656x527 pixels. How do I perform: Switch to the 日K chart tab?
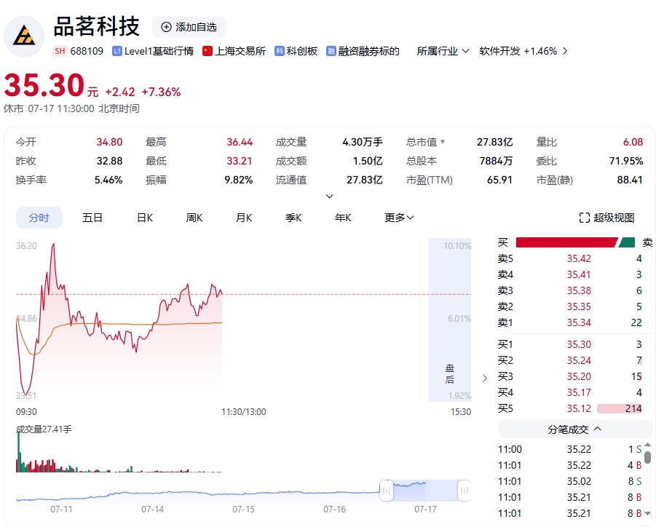pos(145,218)
